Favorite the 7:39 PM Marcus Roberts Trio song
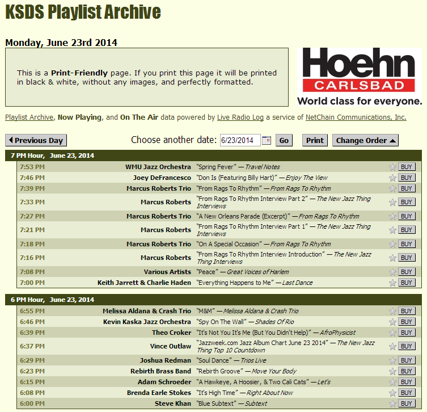 point(392,188)
